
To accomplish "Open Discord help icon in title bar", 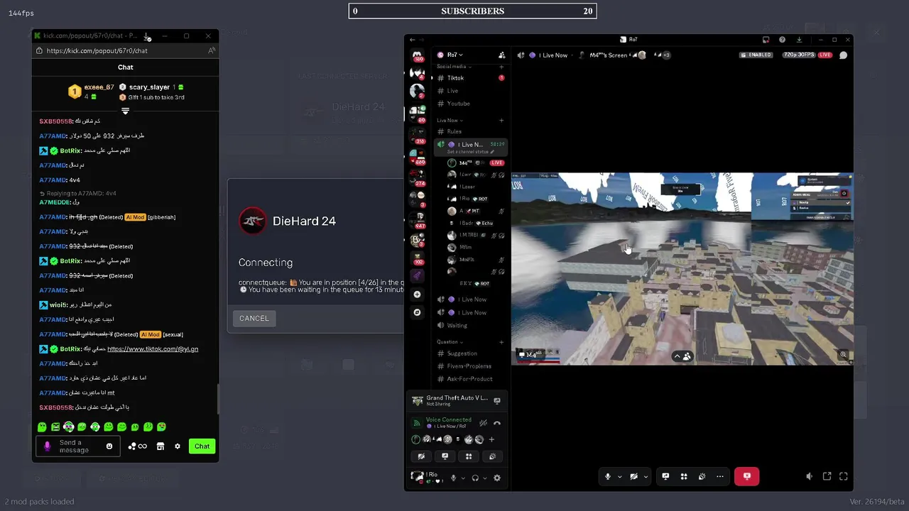I will (782, 40).
